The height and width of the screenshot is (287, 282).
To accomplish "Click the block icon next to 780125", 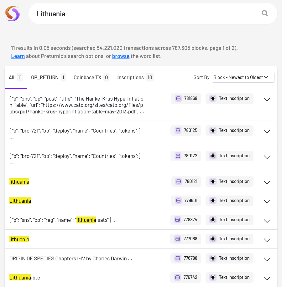I will (x=178, y=130).
